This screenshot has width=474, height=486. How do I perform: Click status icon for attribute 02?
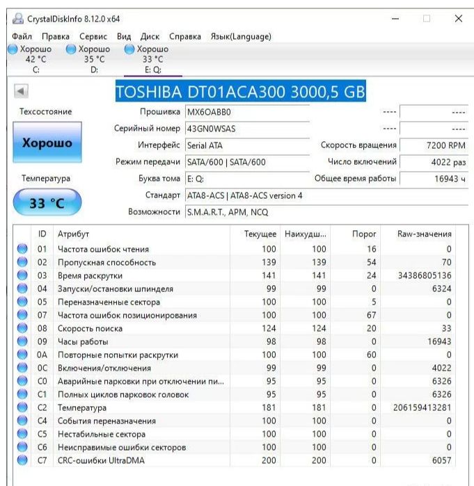pyautogui.click(x=22, y=262)
